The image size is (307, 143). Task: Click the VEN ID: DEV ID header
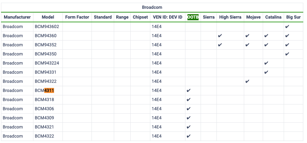[x=167, y=17]
